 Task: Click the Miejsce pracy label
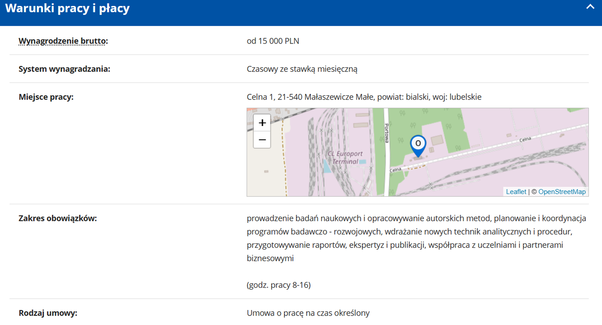46,97
